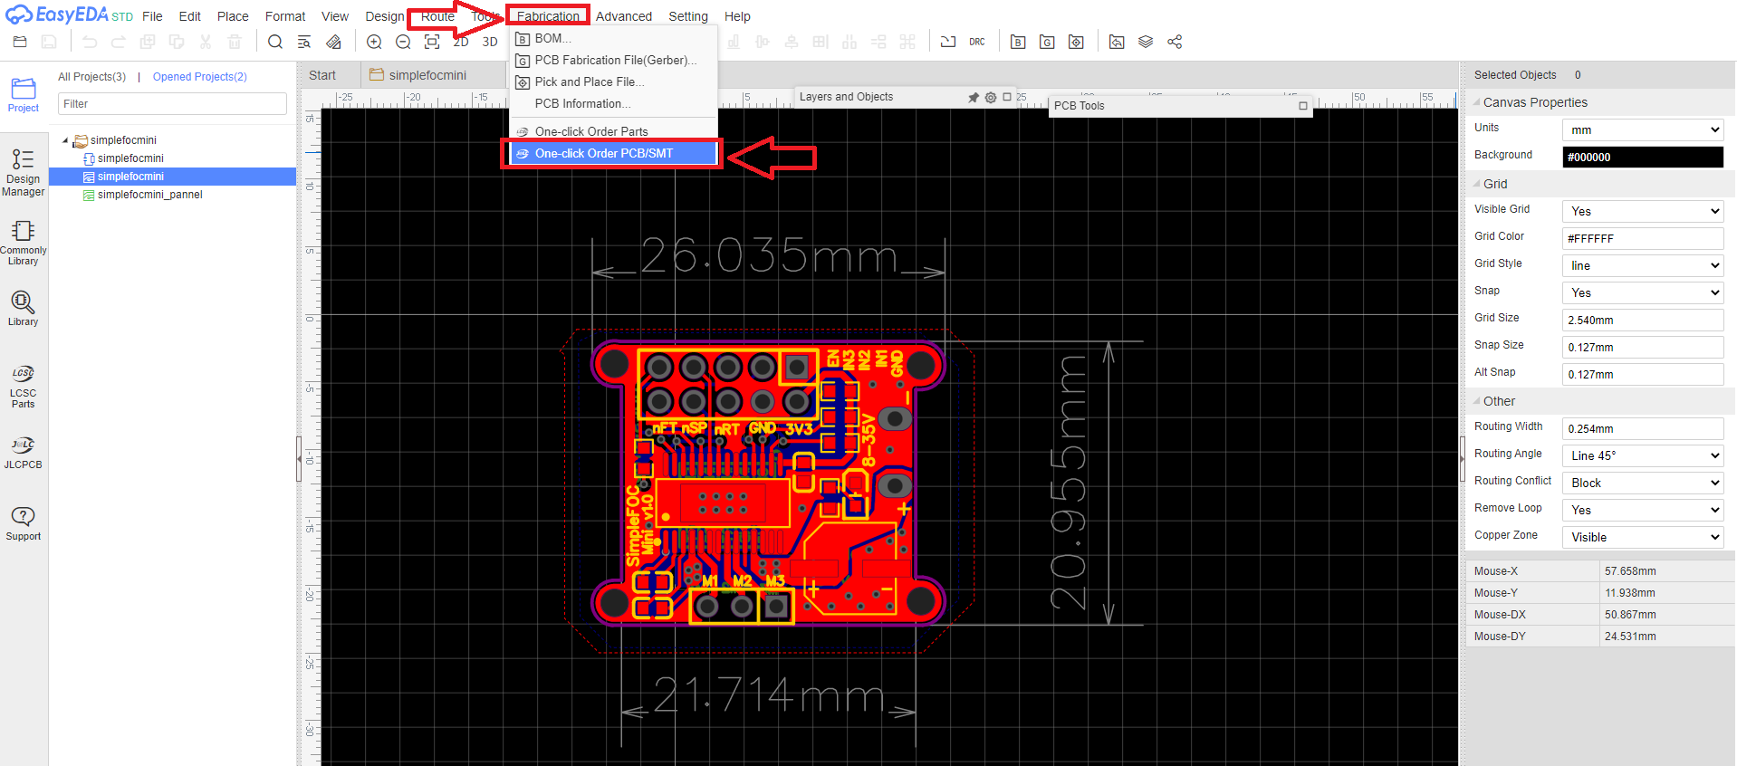Maximize the PCB Tools panel

point(1303,106)
